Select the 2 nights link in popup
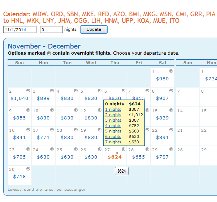This screenshot has width=217, height=202. [113, 115]
